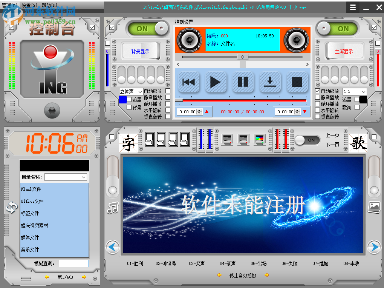
Task: Click the pause button
Action: [x=243, y=82]
